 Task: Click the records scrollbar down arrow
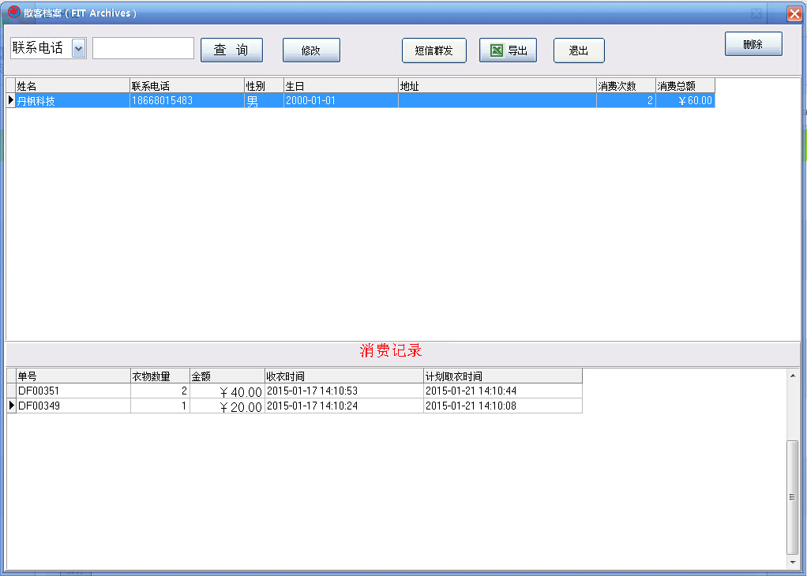click(x=793, y=562)
